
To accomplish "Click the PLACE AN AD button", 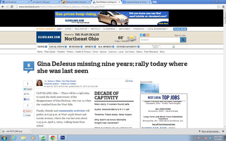I will (180, 29).
